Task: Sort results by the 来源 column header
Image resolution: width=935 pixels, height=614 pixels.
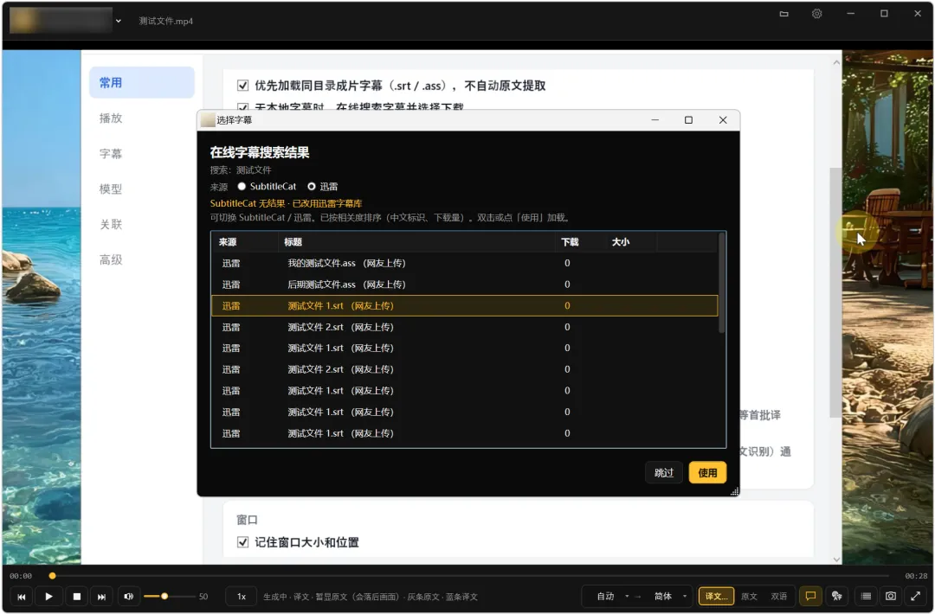Action: click(x=245, y=242)
